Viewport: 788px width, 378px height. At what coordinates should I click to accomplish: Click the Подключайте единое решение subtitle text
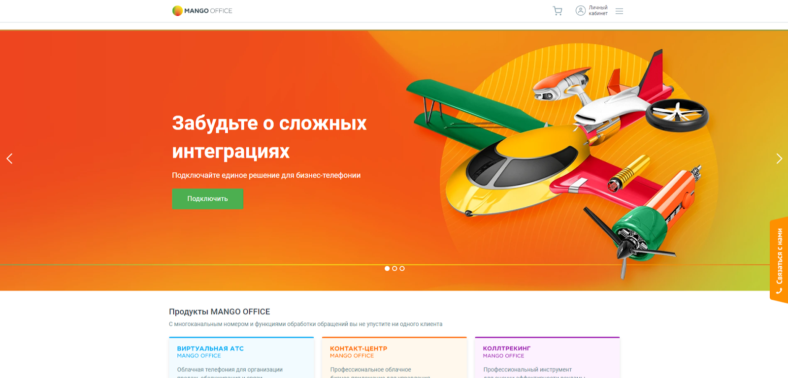pos(266,175)
